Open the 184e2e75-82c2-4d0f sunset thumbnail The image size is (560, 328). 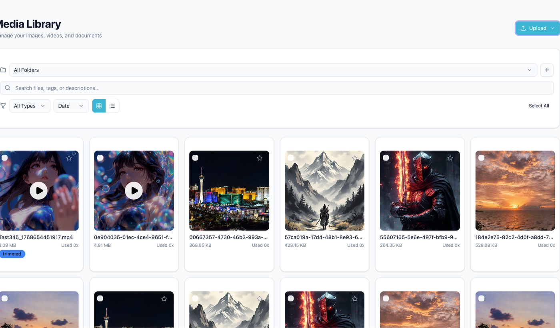[x=515, y=191]
